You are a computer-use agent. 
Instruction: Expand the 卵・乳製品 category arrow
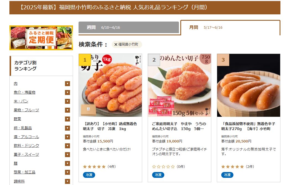tap(67, 128)
